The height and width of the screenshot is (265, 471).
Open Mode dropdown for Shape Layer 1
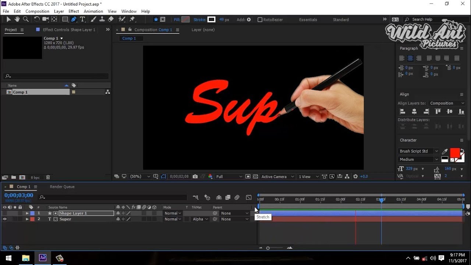click(x=173, y=213)
